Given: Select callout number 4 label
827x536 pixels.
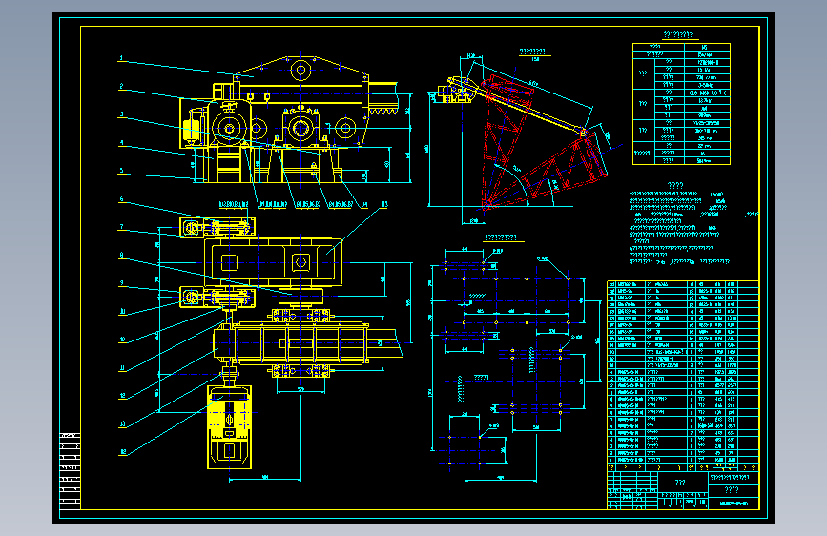Looking at the screenshot, I should (121, 143).
